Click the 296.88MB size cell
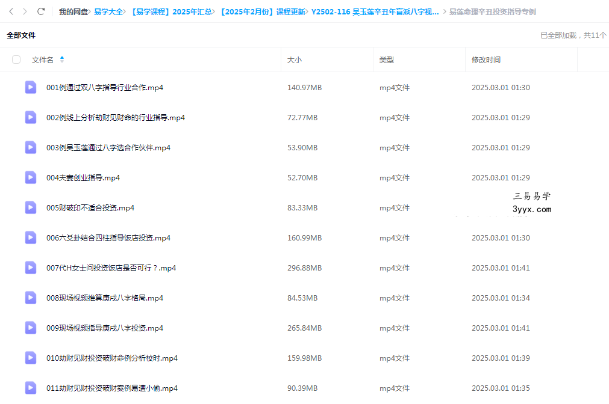Image resolution: width=609 pixels, height=404 pixels. pos(305,268)
